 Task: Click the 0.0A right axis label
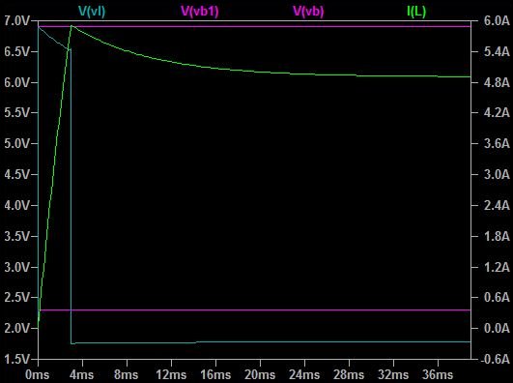(x=497, y=328)
